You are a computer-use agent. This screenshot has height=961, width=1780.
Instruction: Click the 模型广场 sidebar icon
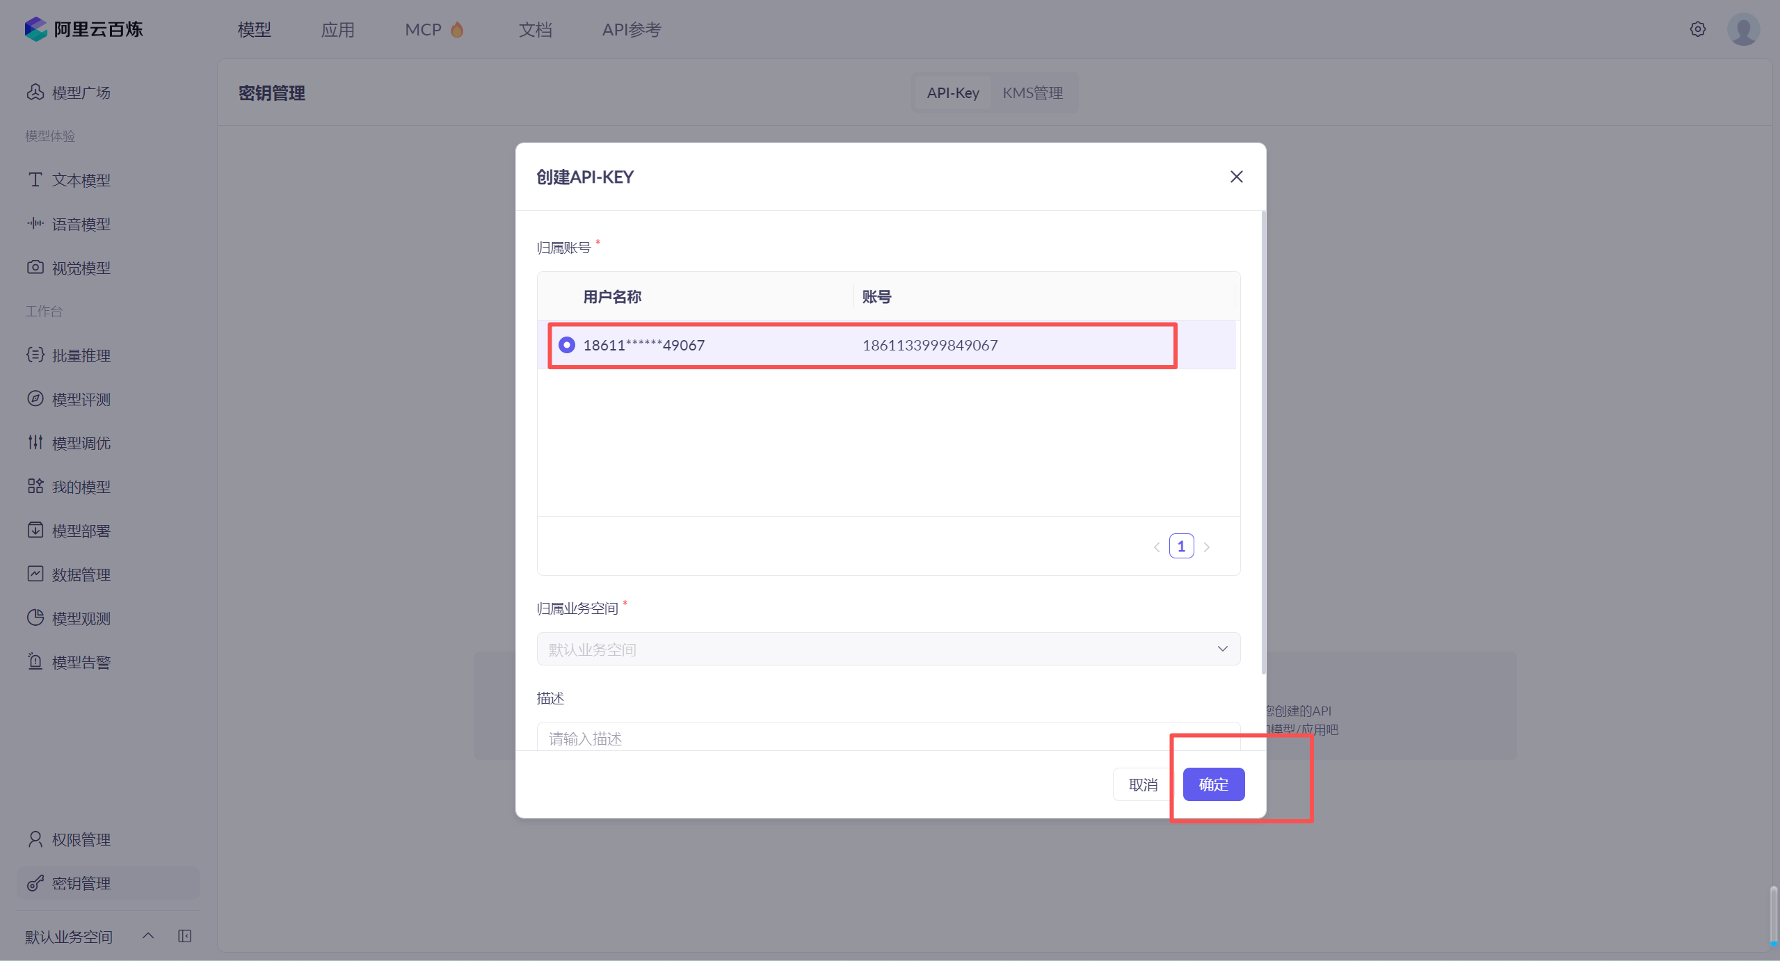(35, 92)
